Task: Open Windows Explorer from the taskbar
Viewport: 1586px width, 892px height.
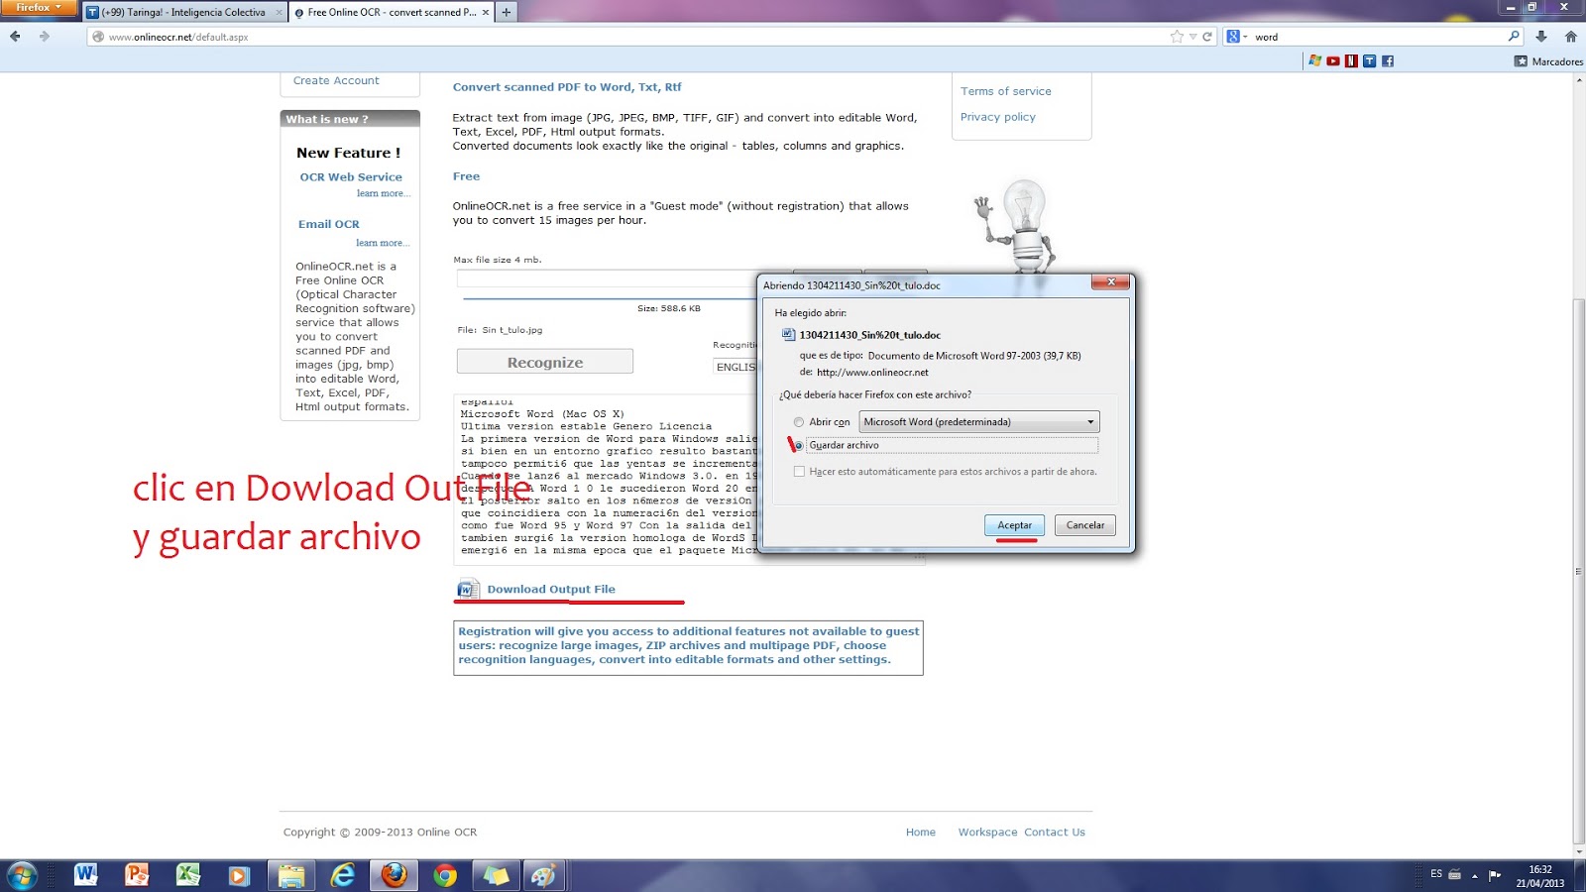Action: 291,875
